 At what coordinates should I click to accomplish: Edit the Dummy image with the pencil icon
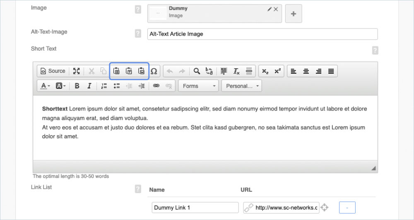coord(270,9)
